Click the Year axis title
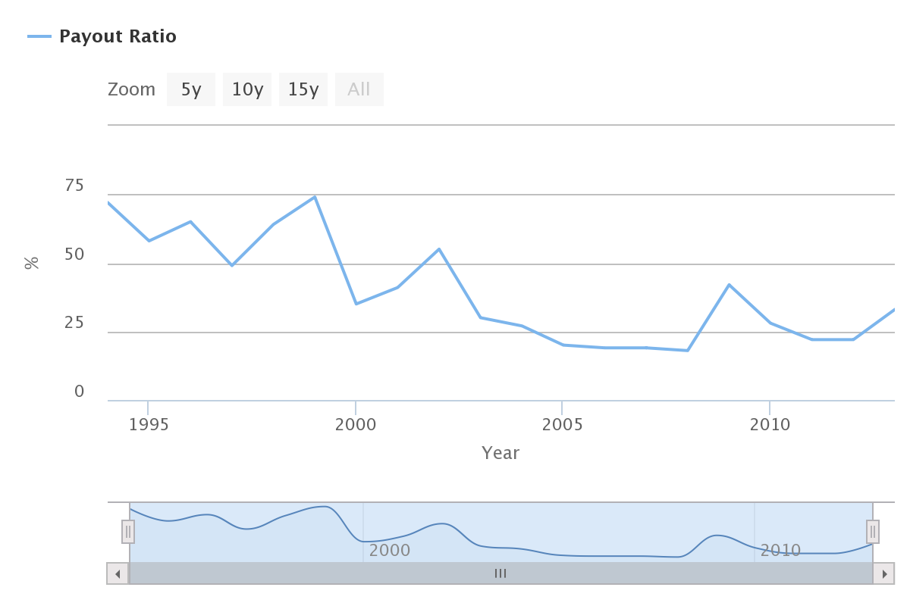 (500, 453)
